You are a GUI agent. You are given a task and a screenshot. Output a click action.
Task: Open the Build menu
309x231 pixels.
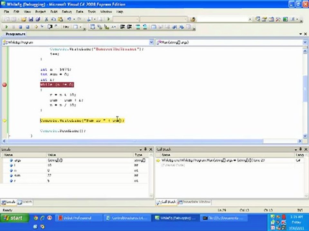click(54, 12)
